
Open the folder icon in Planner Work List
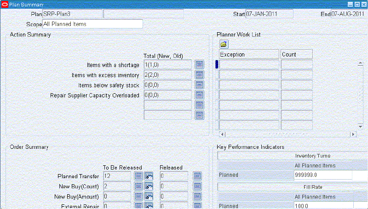[x=224, y=44]
